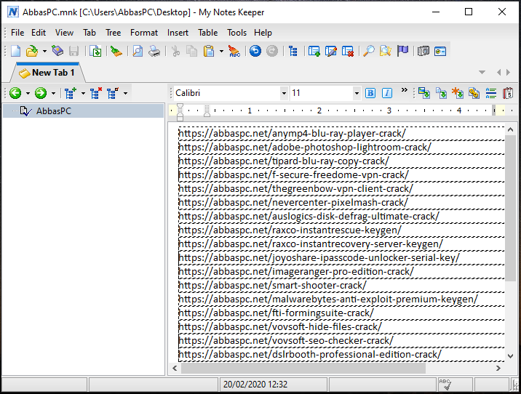Click the note with green plus icon
The image size is (521, 394).
(314, 51)
